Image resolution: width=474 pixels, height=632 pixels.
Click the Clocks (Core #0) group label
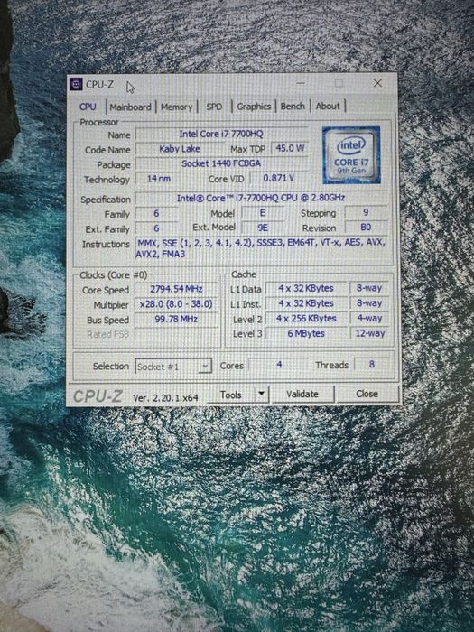[113, 275]
